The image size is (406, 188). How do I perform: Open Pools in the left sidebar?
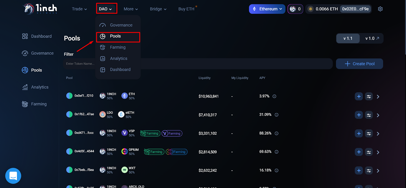click(32, 70)
